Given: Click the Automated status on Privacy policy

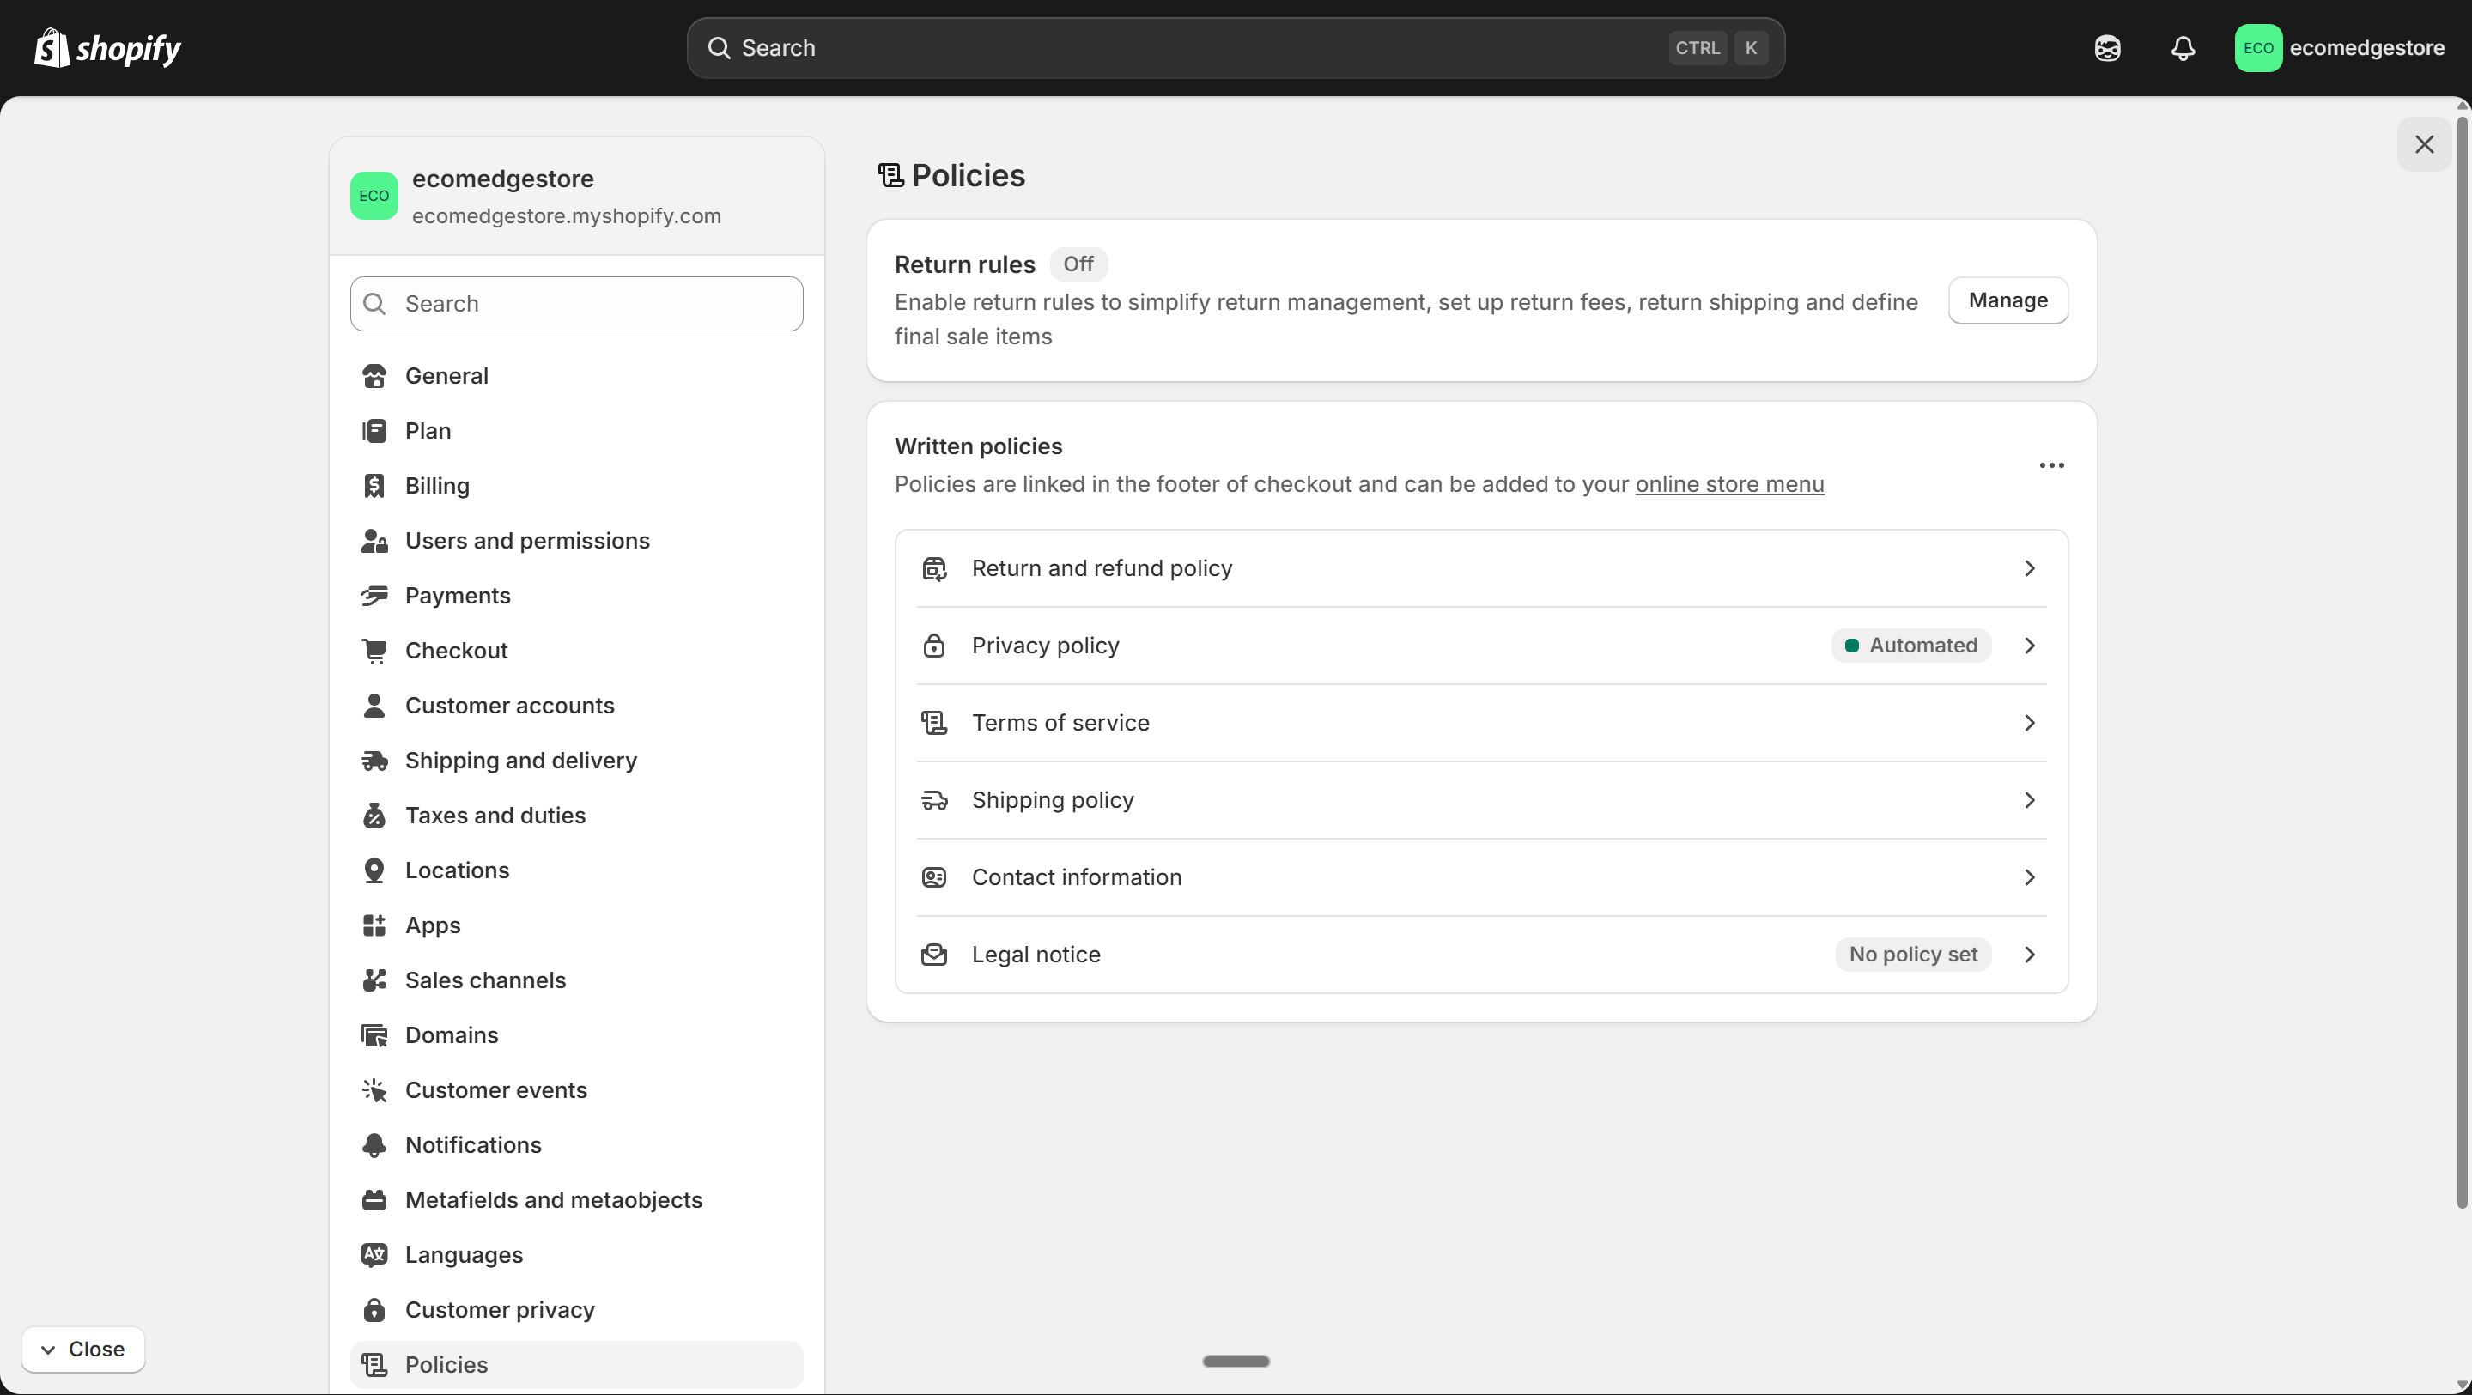Looking at the screenshot, I should pos(1910,645).
